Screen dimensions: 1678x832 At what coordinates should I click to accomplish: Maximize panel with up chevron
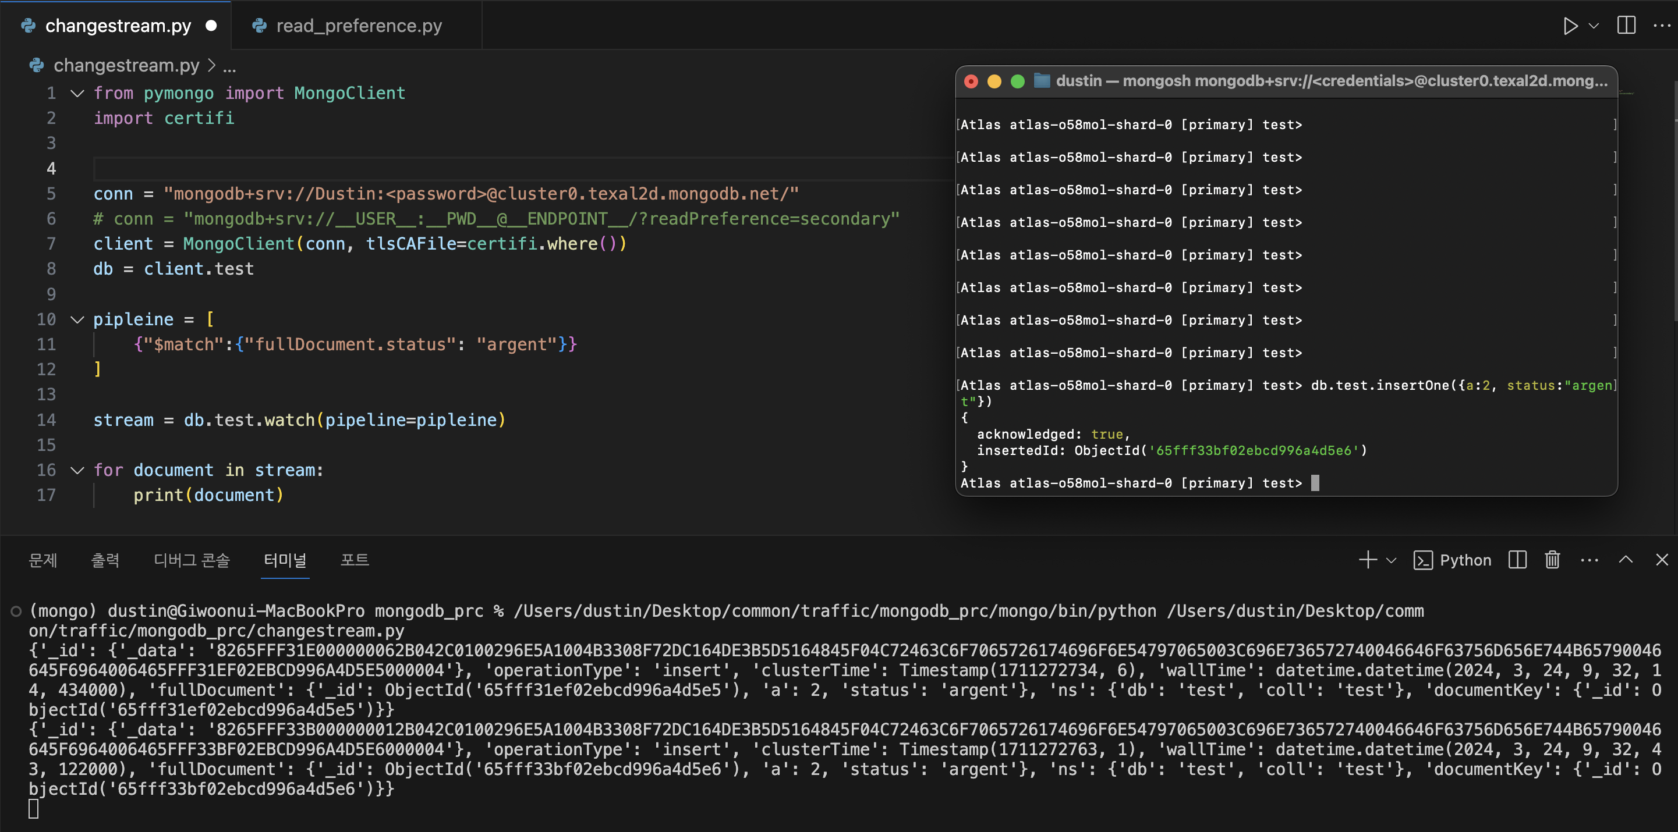tap(1625, 560)
